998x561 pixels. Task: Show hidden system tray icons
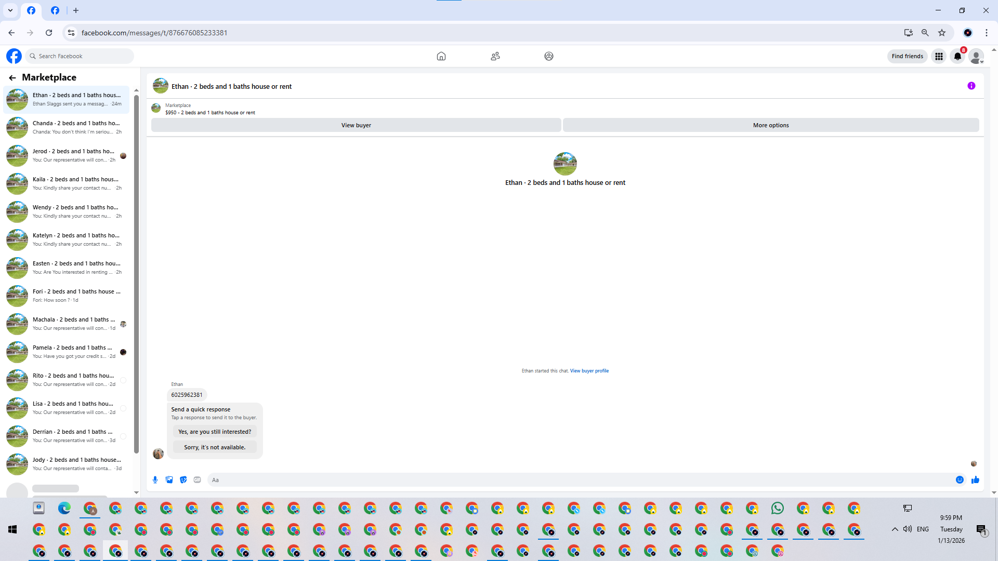pos(895,529)
